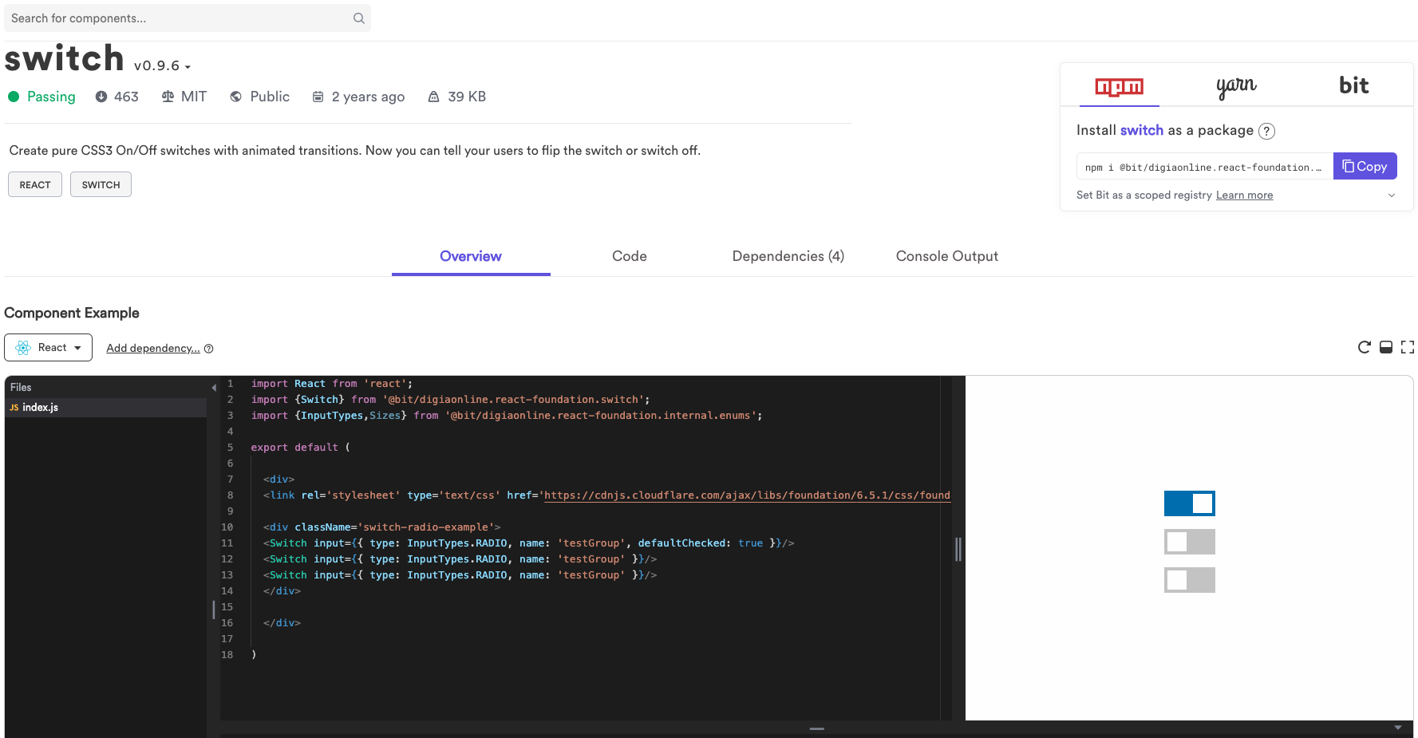This screenshot has width=1418, height=738.
Task: Expand the Set Bit scoped registry section
Action: [x=1392, y=195]
